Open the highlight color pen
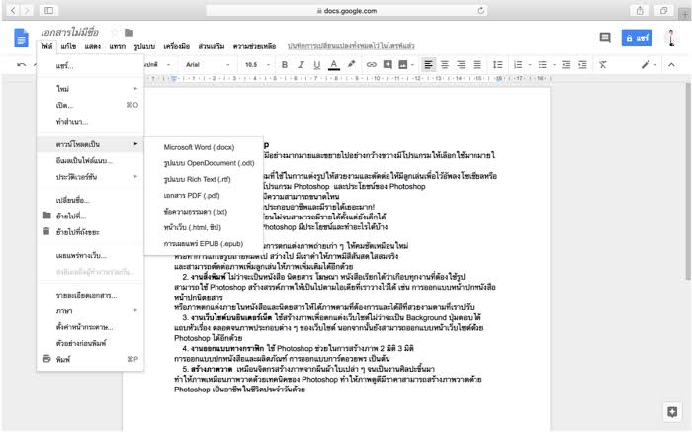This screenshot has width=692, height=433. tap(351, 65)
